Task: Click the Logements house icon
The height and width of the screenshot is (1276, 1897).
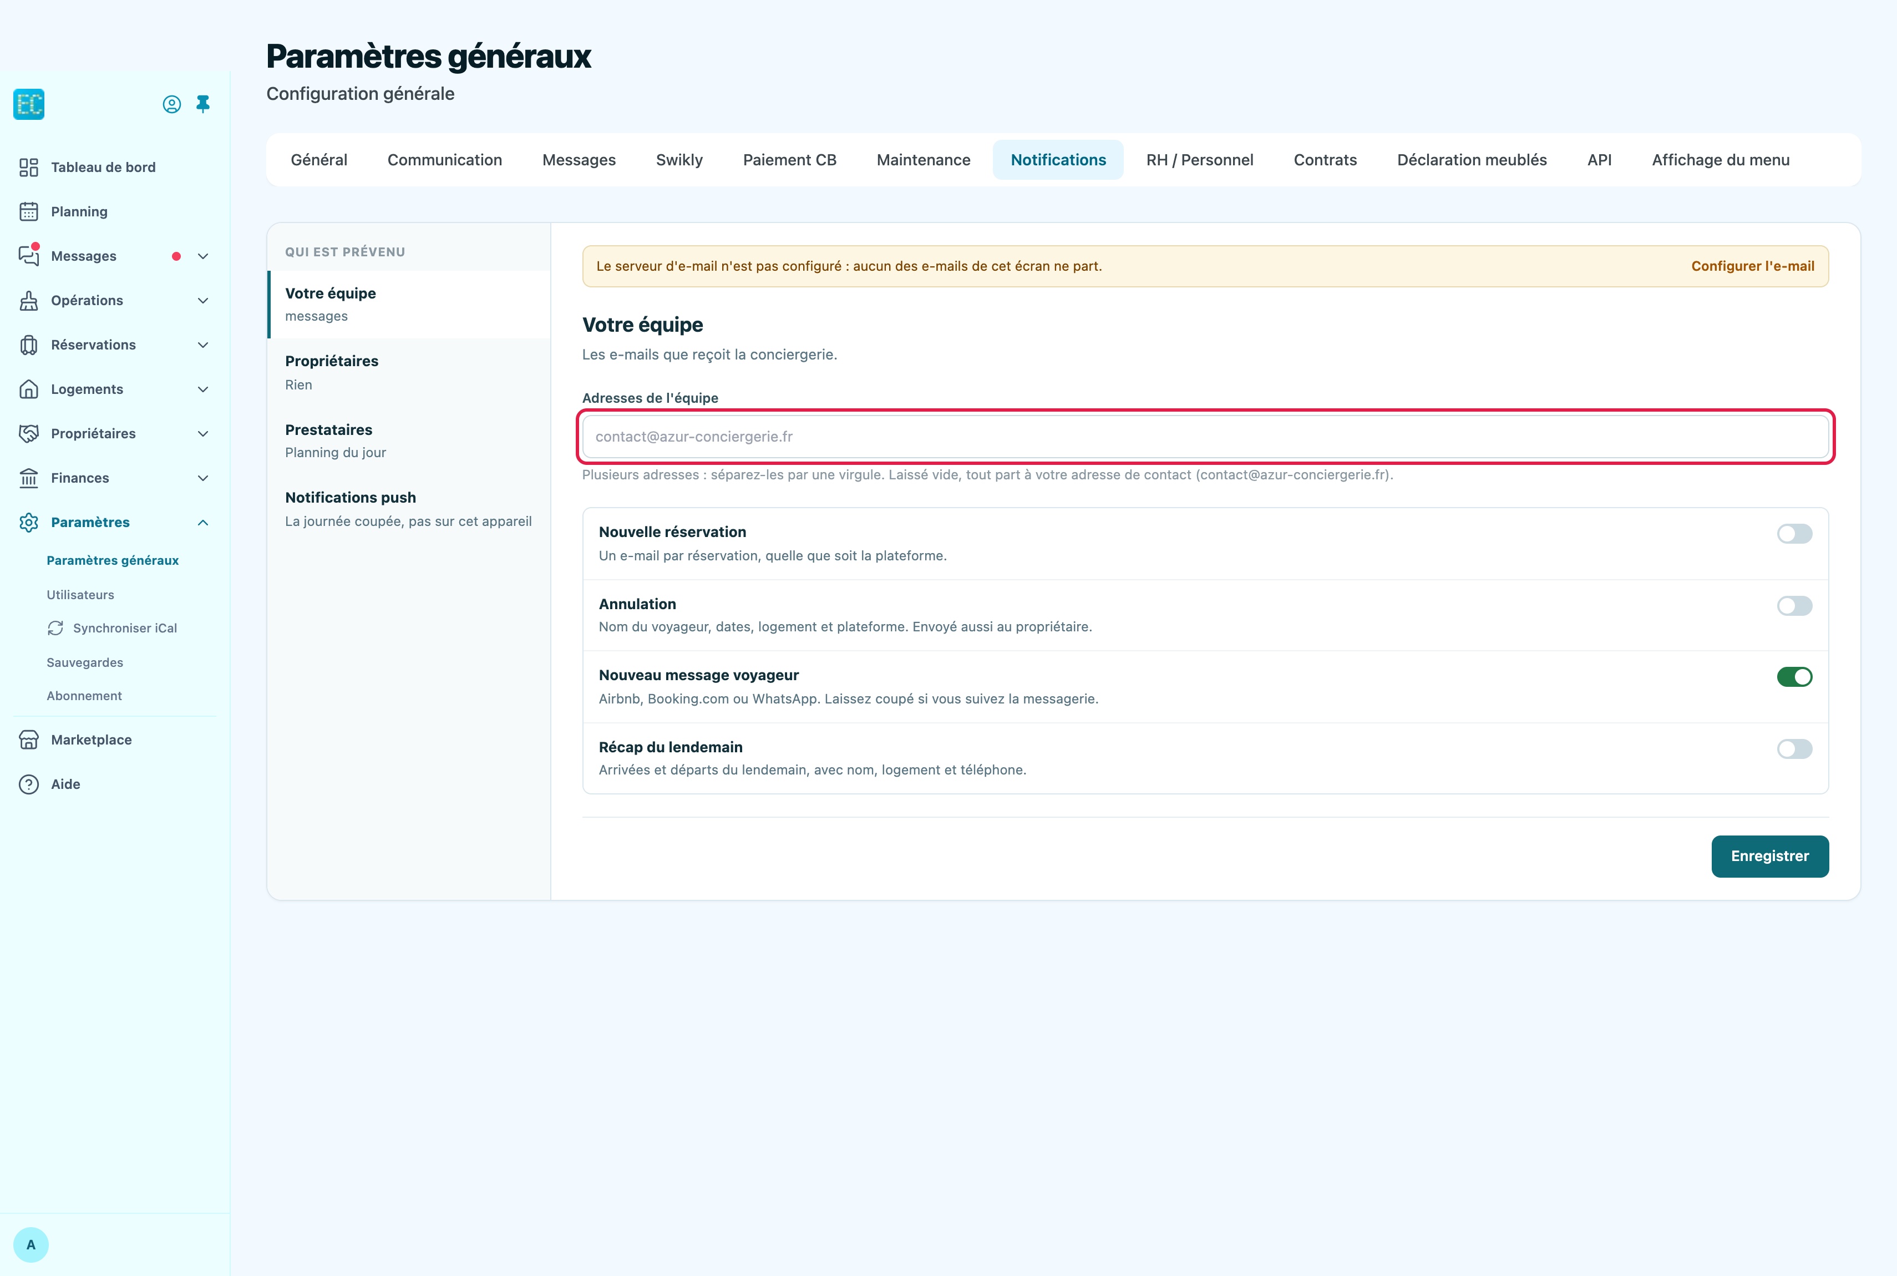Action: [x=28, y=389]
